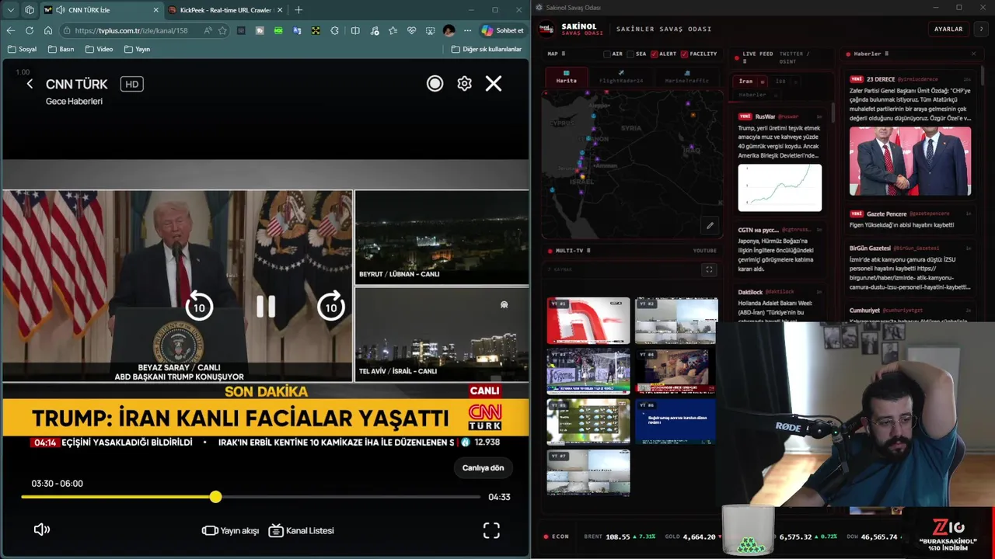Image resolution: width=995 pixels, height=559 pixels.
Task: Toggle split screen browser icon
Action: click(355, 30)
